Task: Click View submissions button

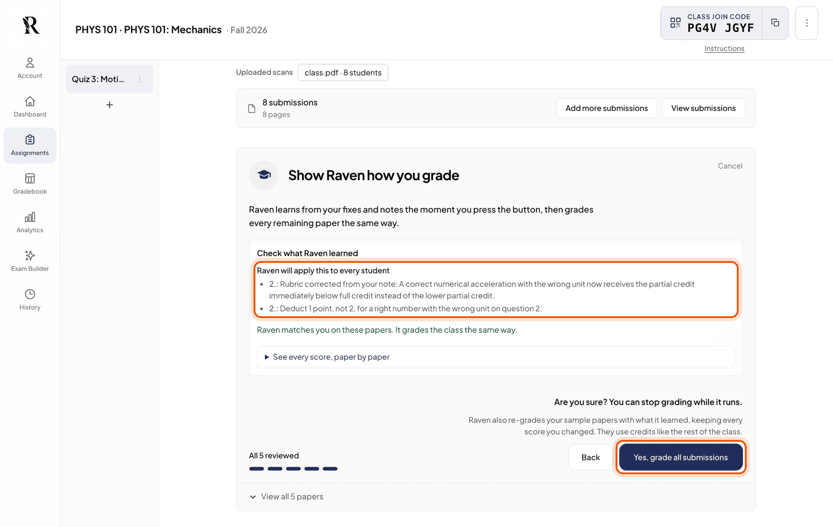Action: click(x=703, y=108)
